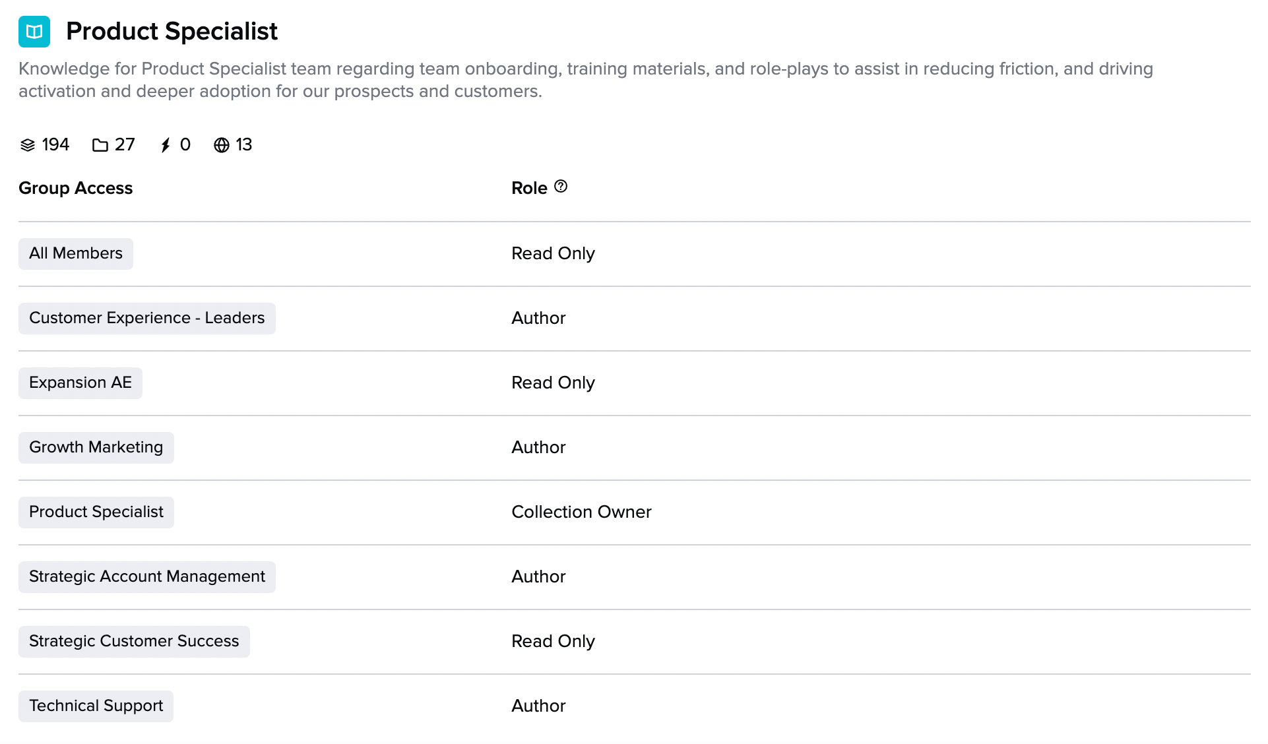Click the Read Only role for All Members
The width and height of the screenshot is (1268, 744).
[553, 253]
